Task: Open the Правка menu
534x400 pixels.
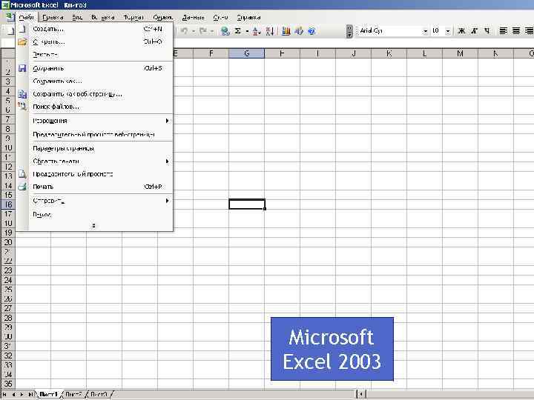Action: click(53, 17)
